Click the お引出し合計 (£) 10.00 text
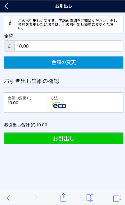Screen dimensions: 125x205 [x=26, y=125]
